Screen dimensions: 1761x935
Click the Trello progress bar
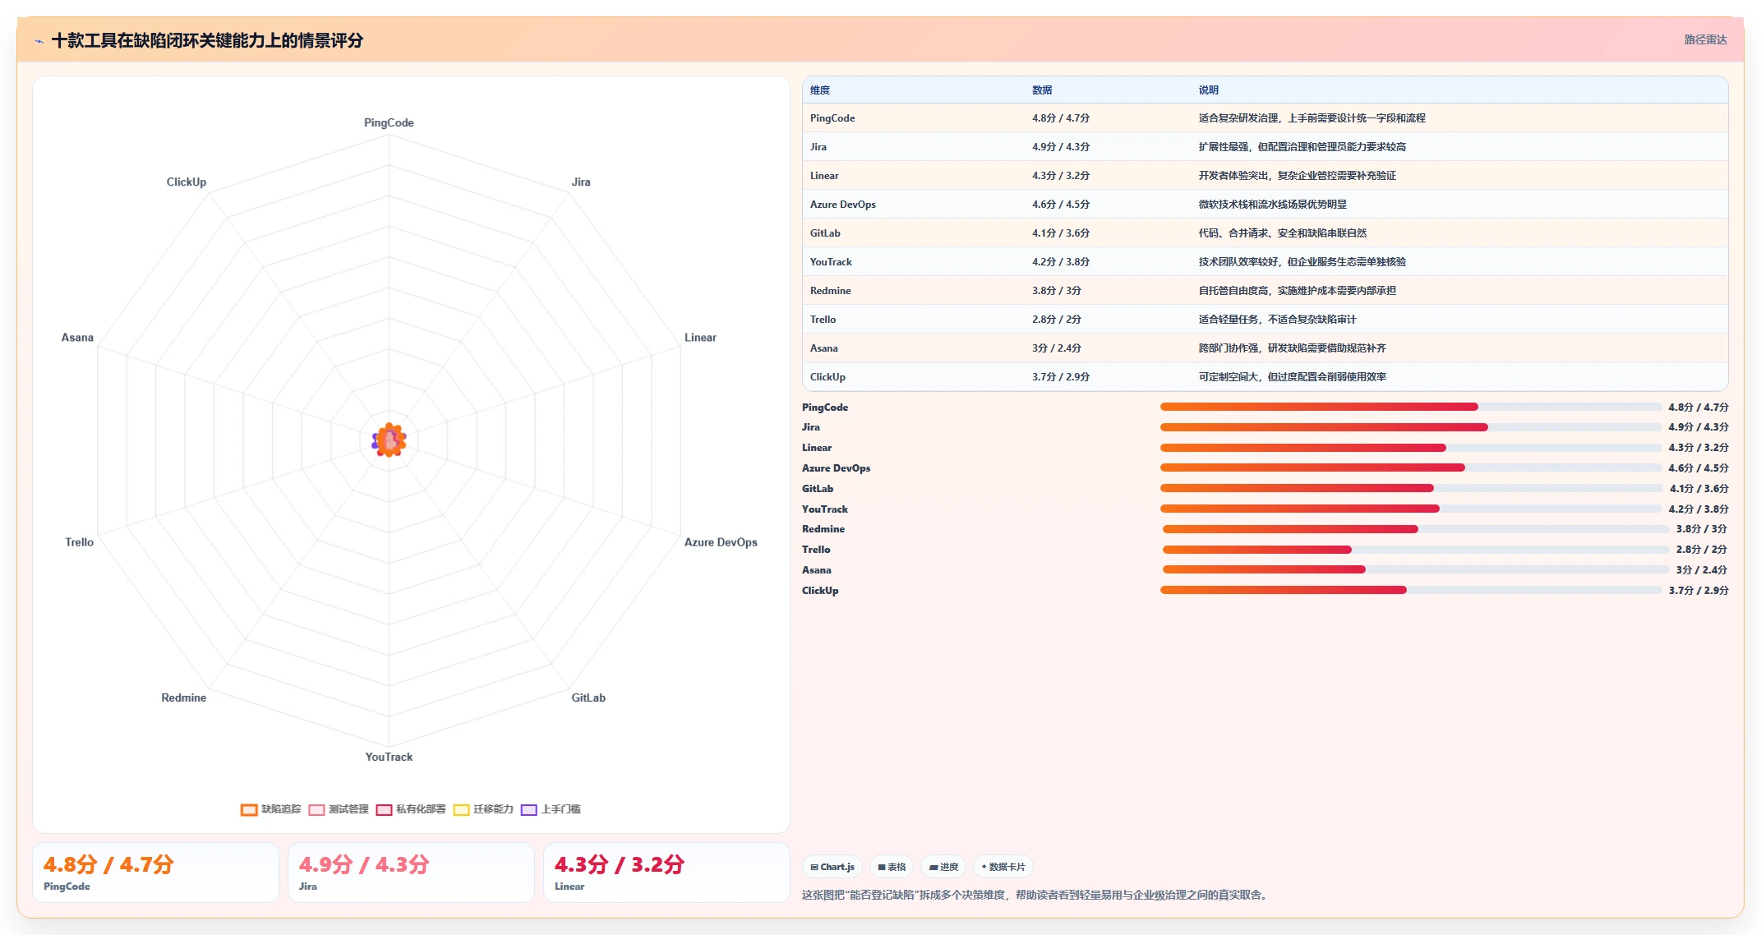tap(1416, 550)
